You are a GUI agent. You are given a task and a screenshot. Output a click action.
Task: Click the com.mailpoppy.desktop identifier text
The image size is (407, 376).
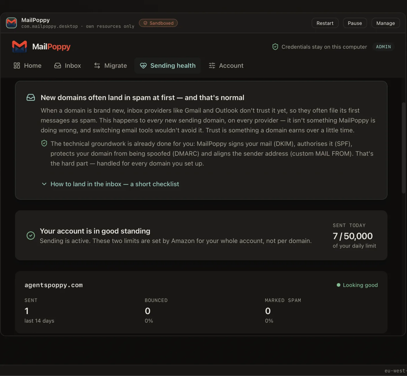tap(49, 26)
